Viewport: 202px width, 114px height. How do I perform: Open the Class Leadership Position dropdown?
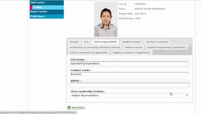pos(129,95)
